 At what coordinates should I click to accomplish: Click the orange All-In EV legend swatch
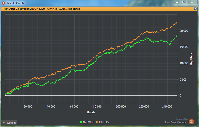[x=97, y=122]
